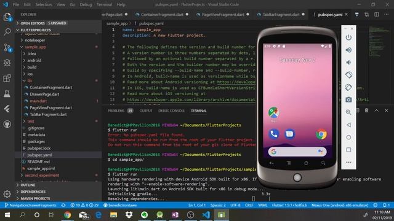This screenshot has height=221, width=394.
Task: Open the developer.apple.com link on line 13
Action: 191,99
